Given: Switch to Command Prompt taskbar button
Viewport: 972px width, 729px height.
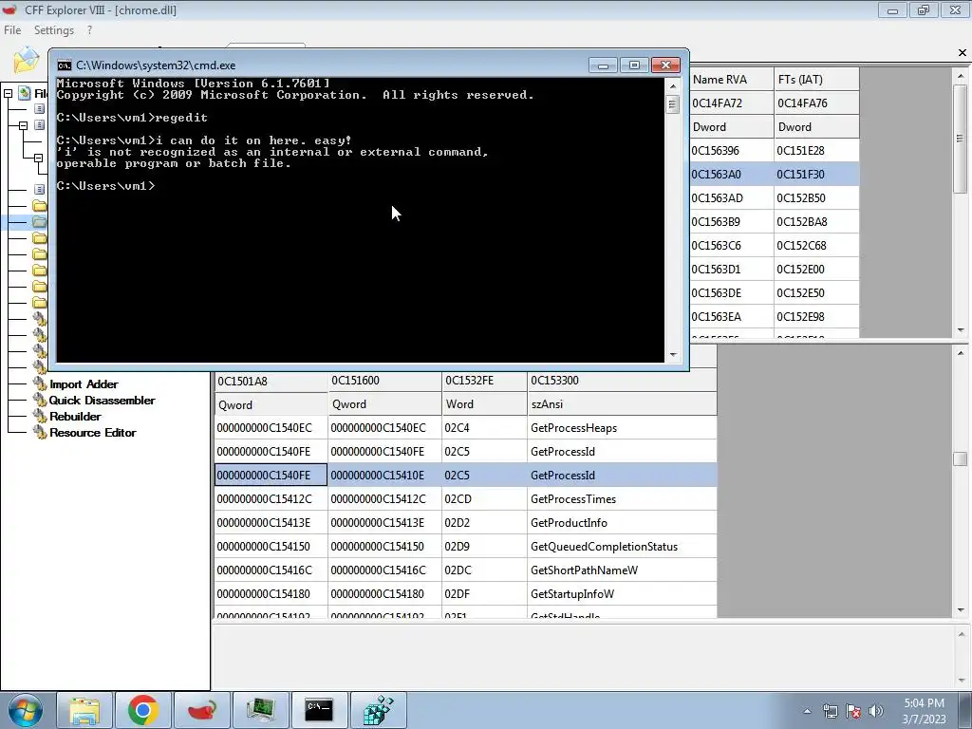Looking at the screenshot, I should point(319,710).
